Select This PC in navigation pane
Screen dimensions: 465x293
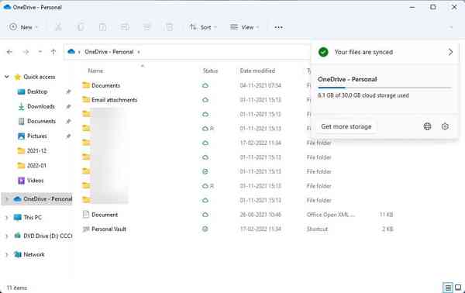(33, 218)
